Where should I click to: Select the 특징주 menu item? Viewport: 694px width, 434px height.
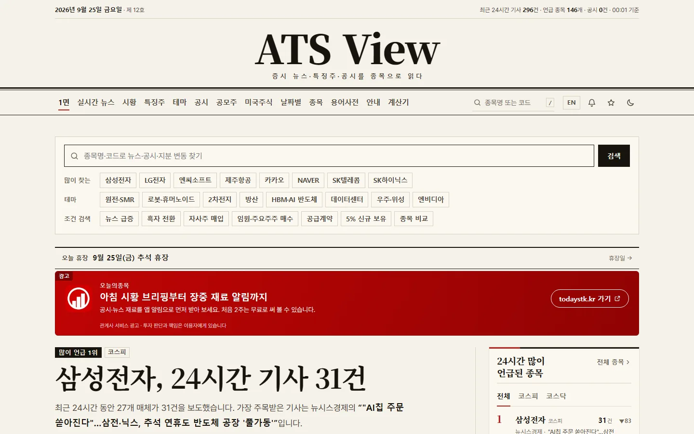(x=155, y=102)
